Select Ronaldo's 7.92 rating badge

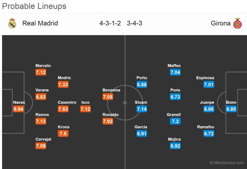[x=108, y=121]
